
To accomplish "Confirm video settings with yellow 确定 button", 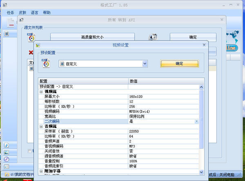I will click(x=179, y=64).
